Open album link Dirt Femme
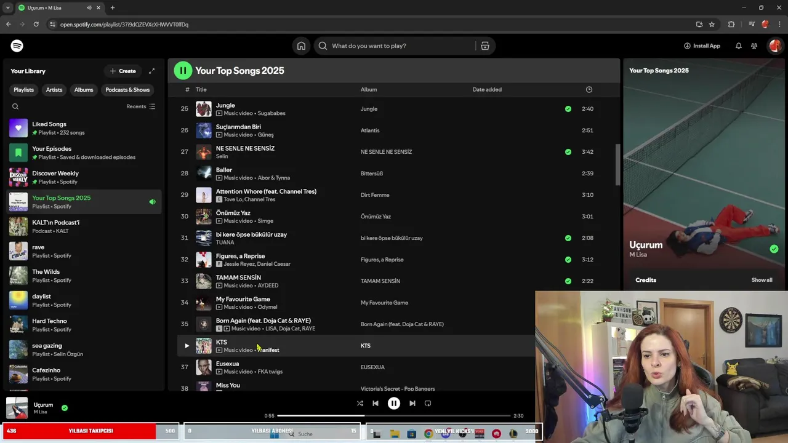Viewport: 788px width, 443px height. (375, 195)
